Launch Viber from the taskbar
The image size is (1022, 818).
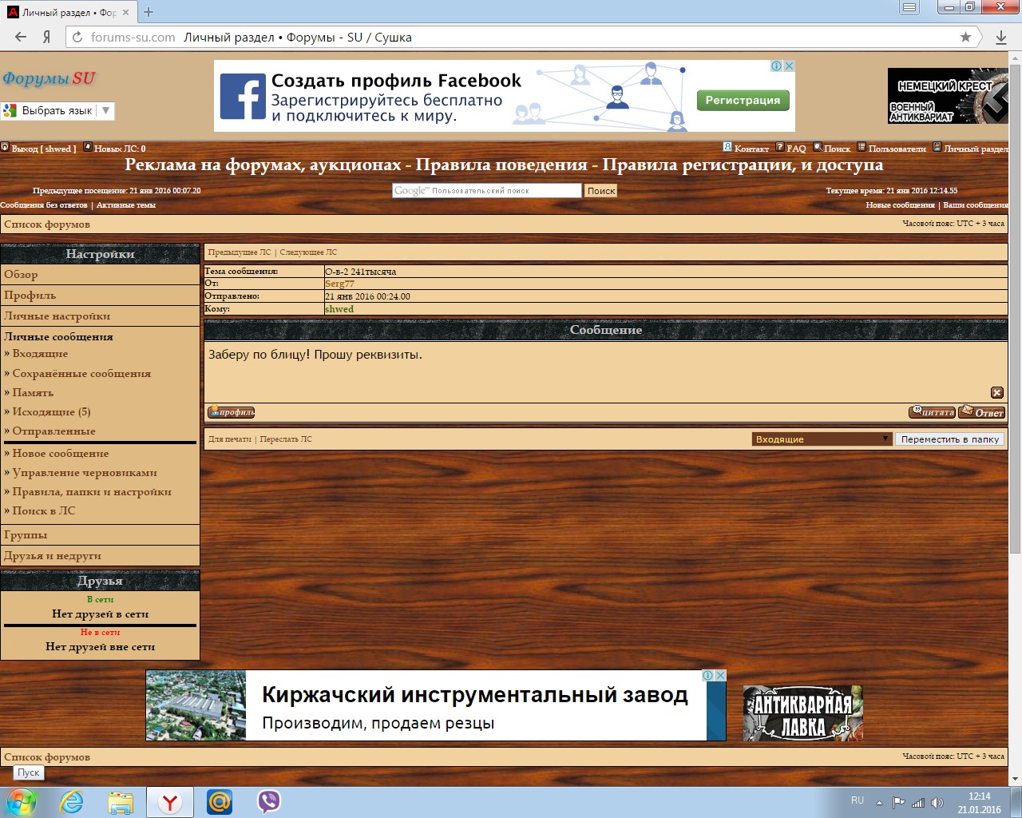point(269,801)
